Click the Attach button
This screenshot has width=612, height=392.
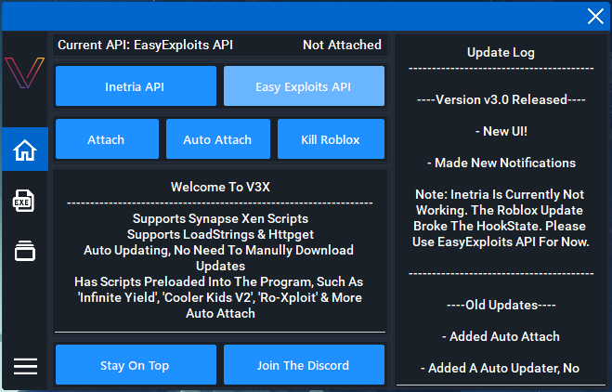pyautogui.click(x=107, y=139)
